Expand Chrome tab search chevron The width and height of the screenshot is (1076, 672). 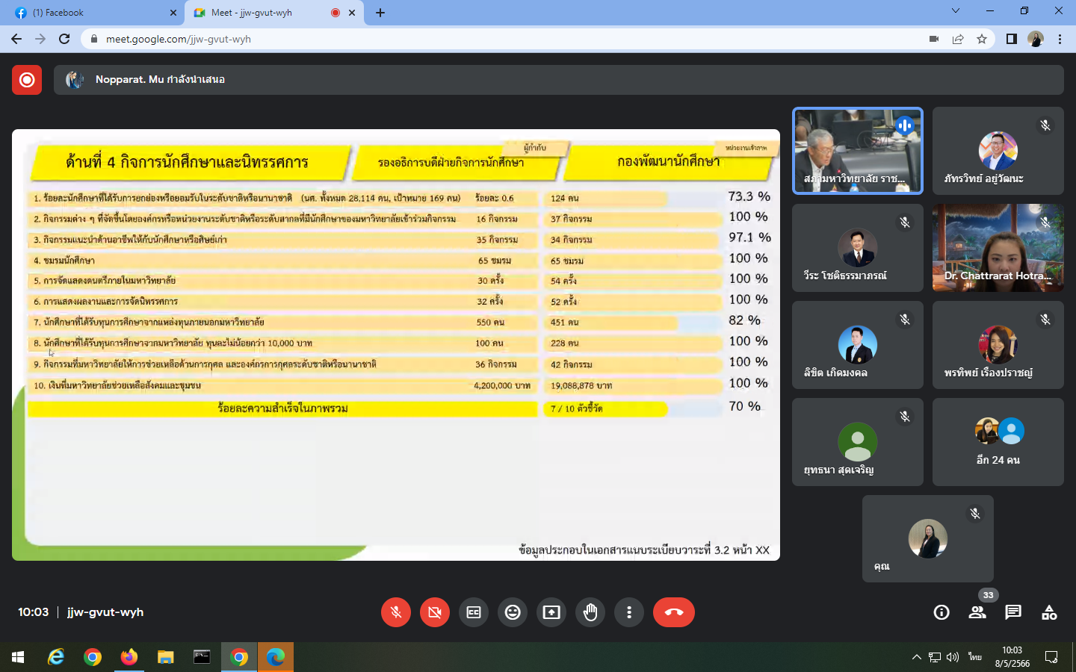(955, 11)
